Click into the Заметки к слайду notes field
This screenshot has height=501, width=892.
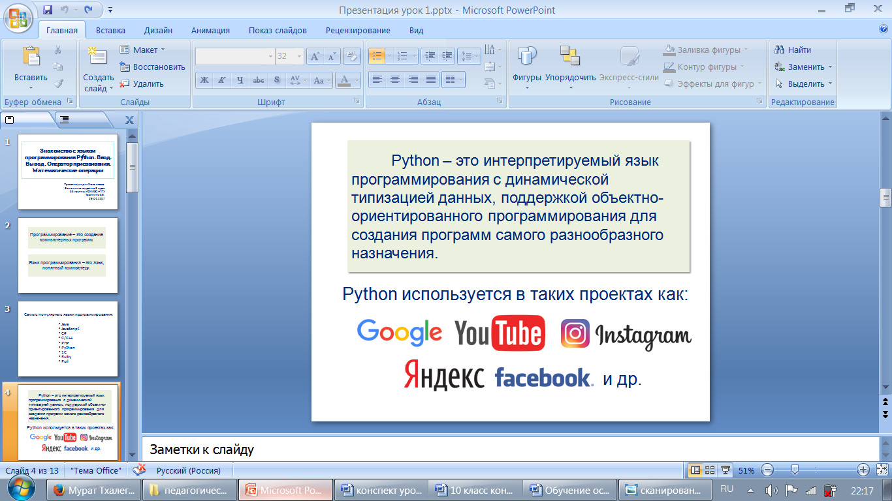(x=509, y=449)
